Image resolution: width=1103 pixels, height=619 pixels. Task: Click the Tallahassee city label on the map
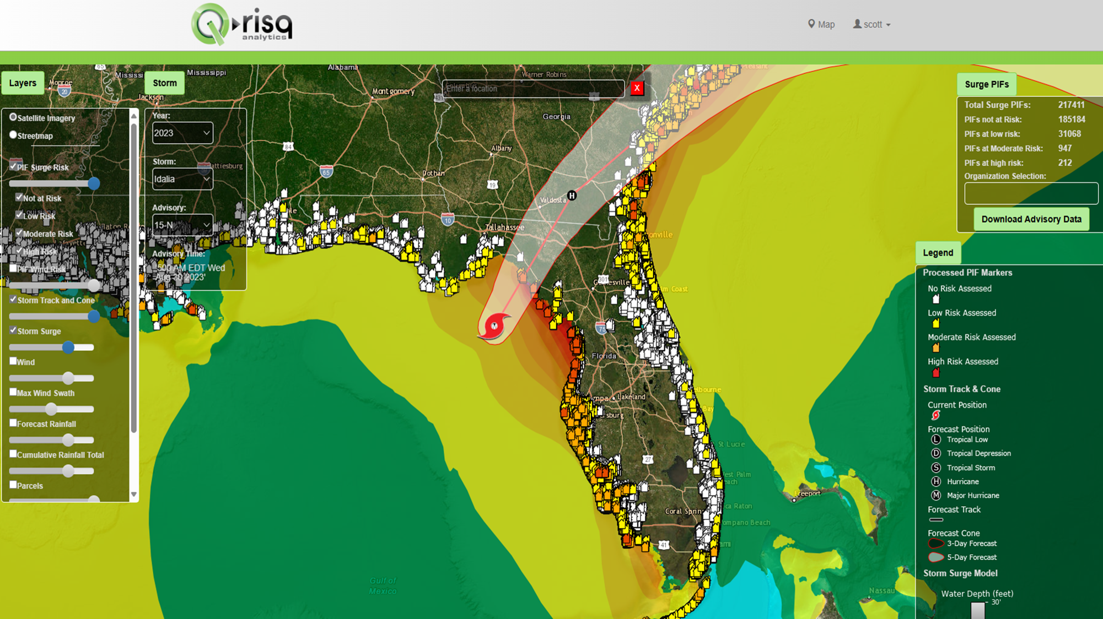coord(504,227)
